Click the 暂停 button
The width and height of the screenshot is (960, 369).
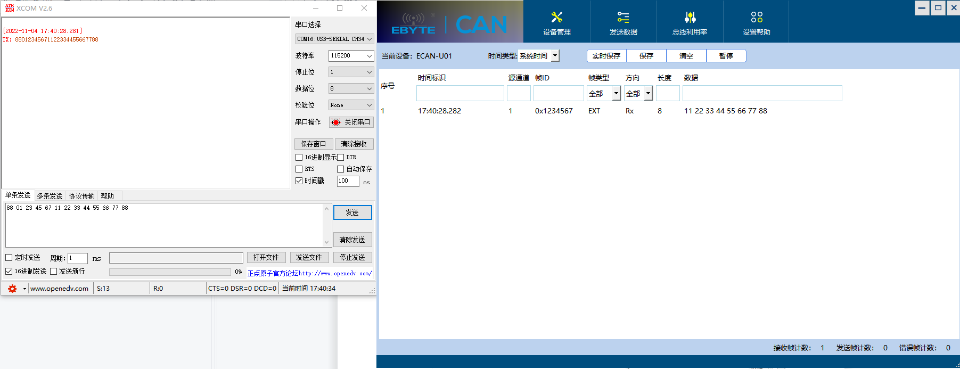click(726, 56)
